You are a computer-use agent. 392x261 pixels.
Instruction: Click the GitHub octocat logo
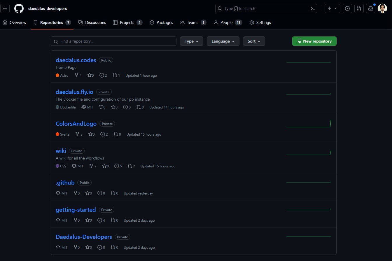(x=19, y=8)
